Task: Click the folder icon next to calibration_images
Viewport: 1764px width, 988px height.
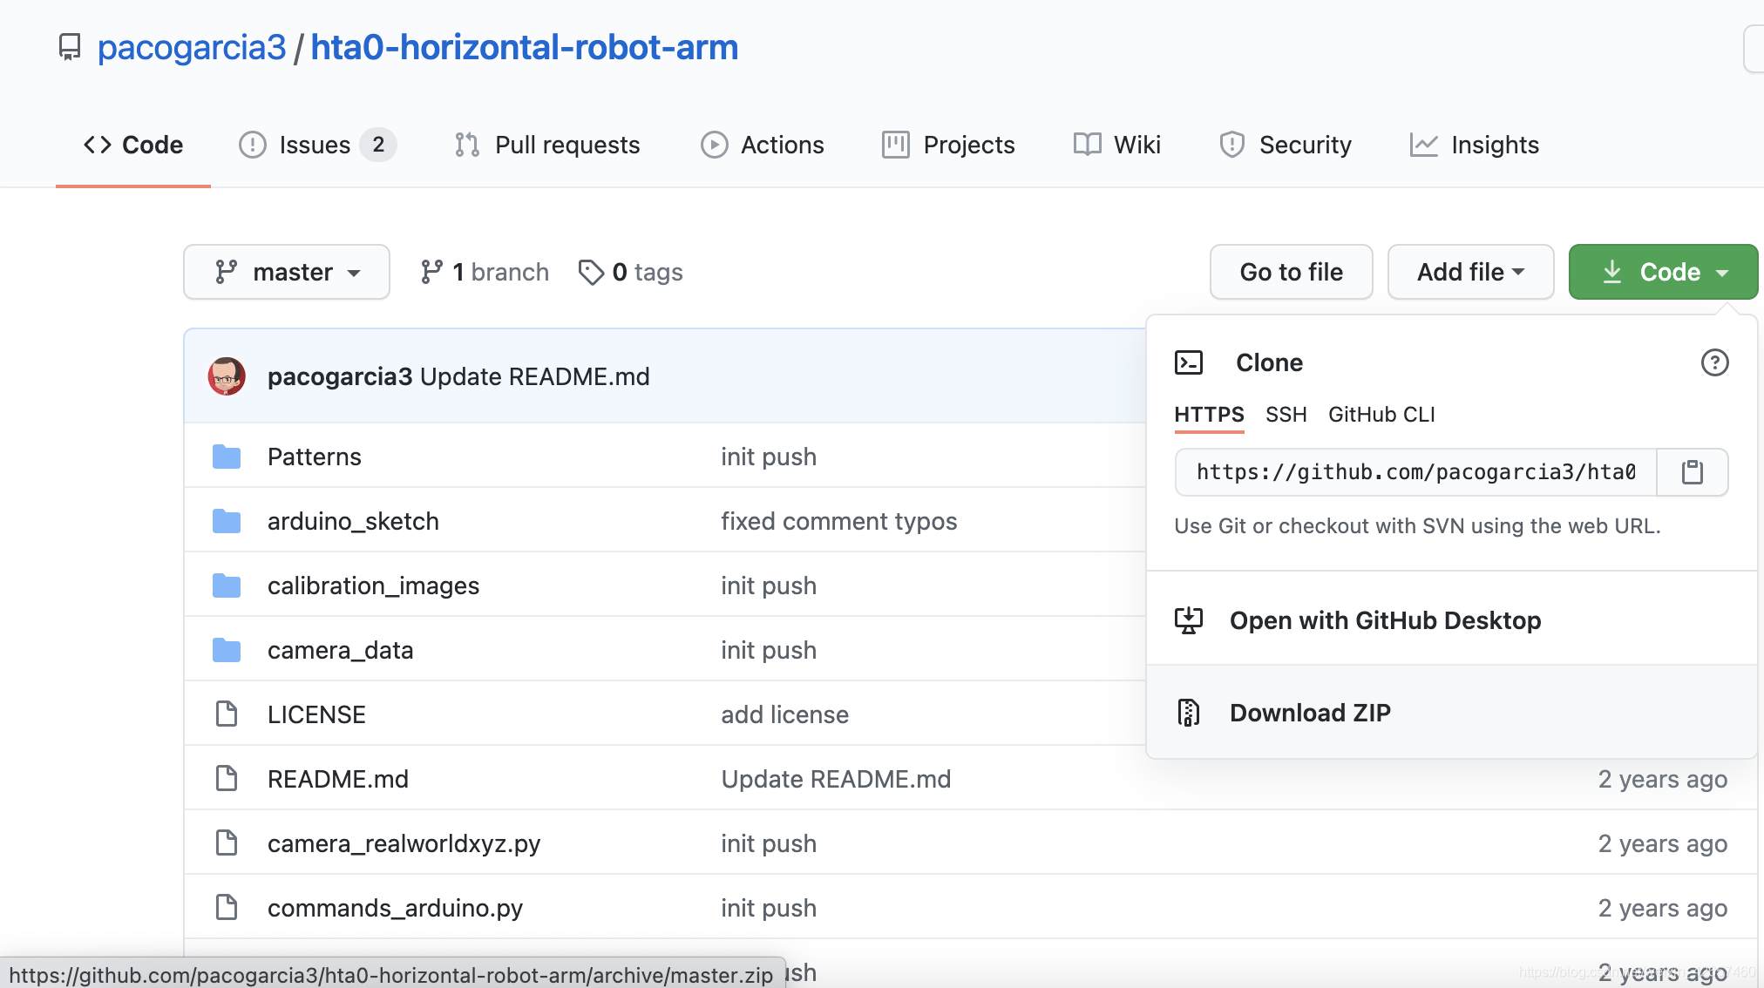Action: (227, 585)
